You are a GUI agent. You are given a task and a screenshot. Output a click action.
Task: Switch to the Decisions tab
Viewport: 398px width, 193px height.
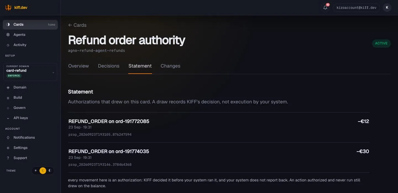109,66
